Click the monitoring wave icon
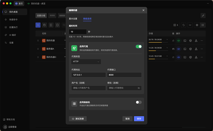 pyautogui.click(x=190, y=25)
